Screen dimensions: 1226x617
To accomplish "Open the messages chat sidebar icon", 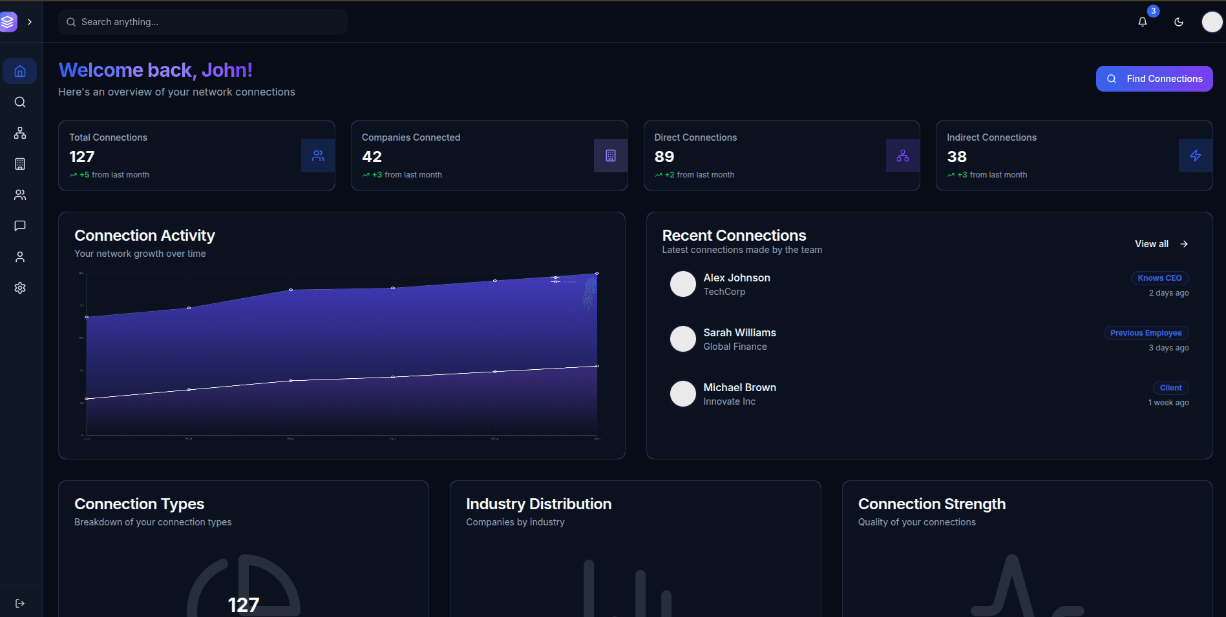I will click(20, 226).
